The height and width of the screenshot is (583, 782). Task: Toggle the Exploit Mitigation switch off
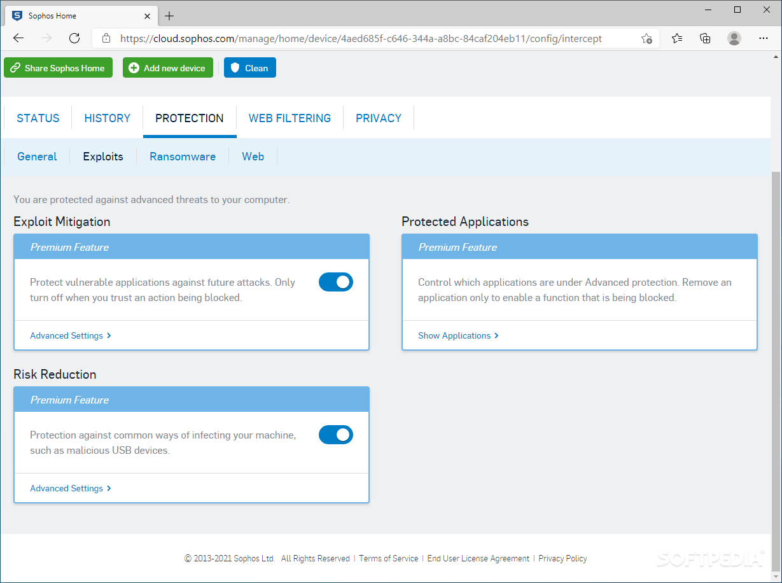coord(336,282)
